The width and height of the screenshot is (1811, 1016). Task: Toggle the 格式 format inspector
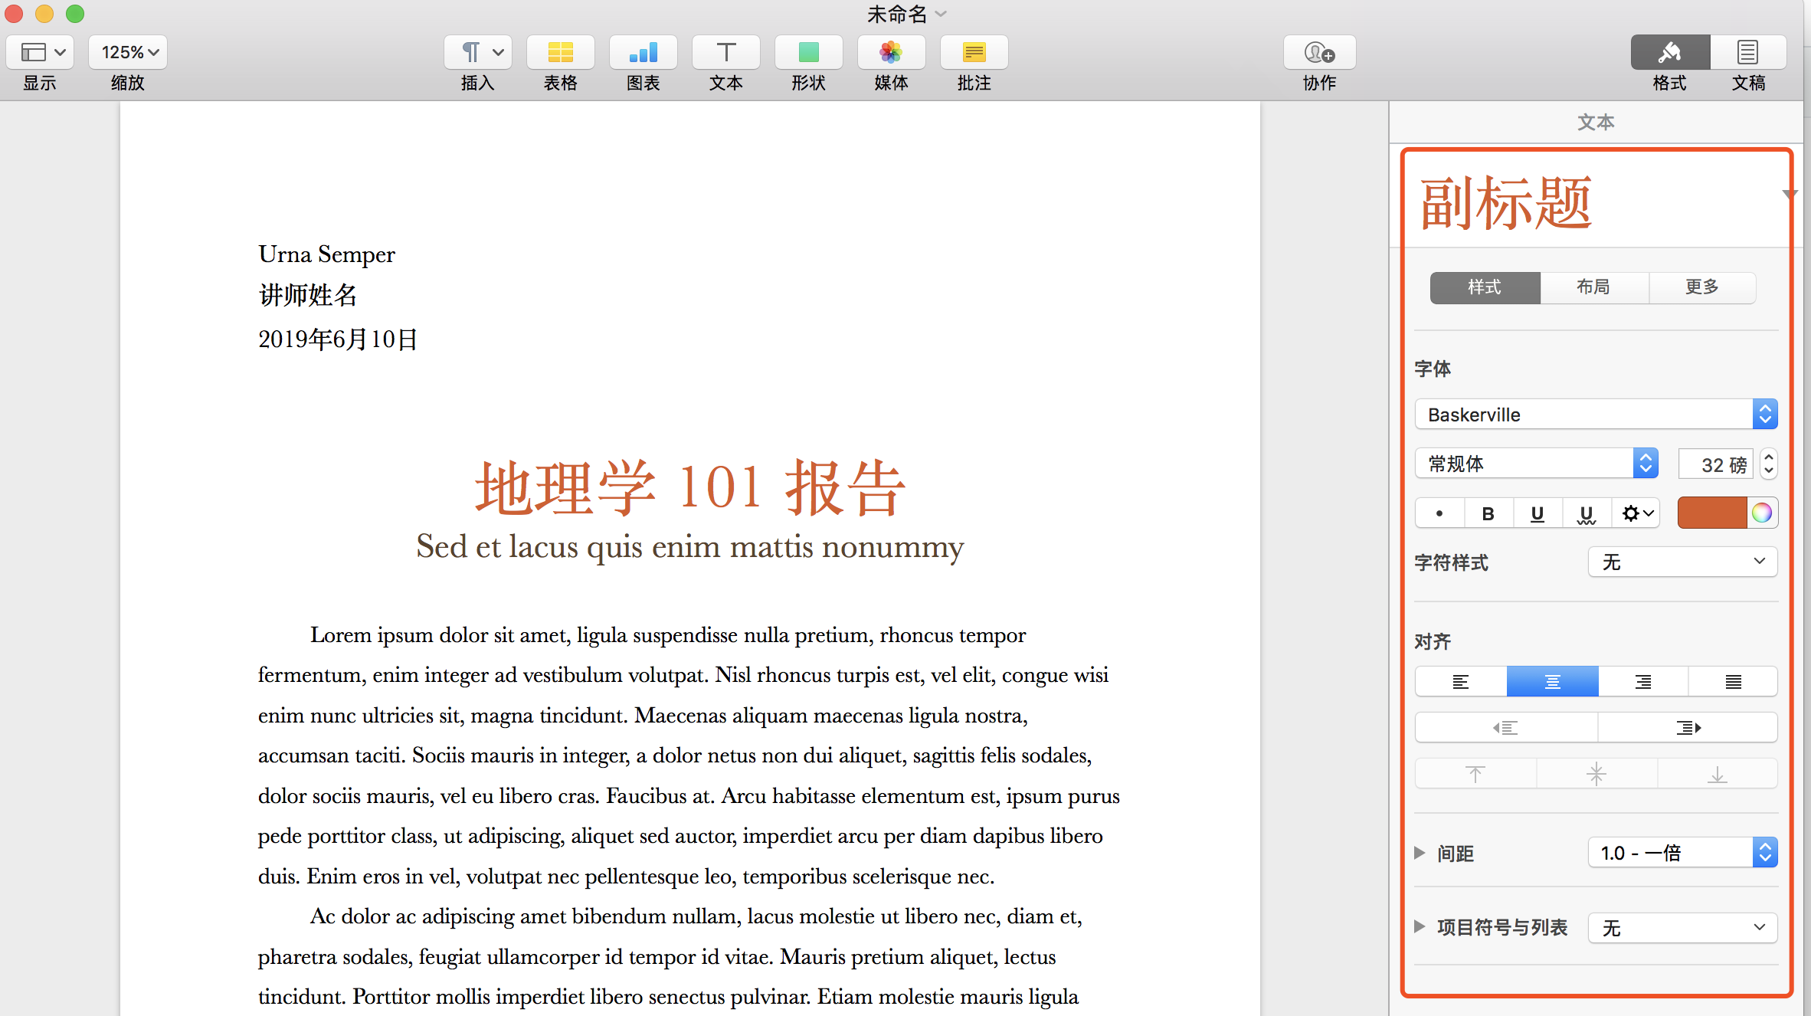click(x=1670, y=52)
